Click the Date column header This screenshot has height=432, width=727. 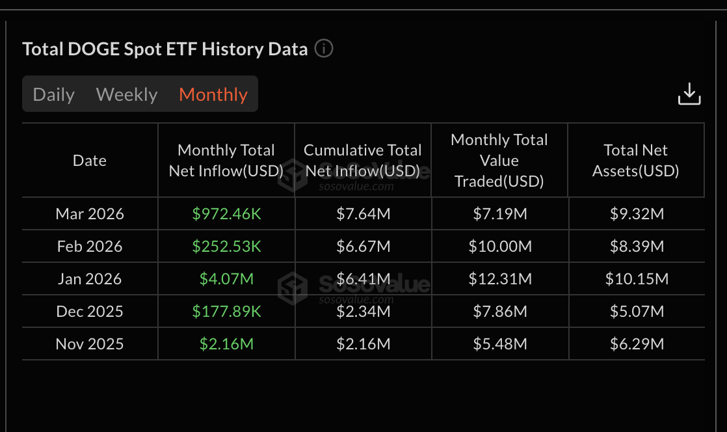pyautogui.click(x=89, y=160)
